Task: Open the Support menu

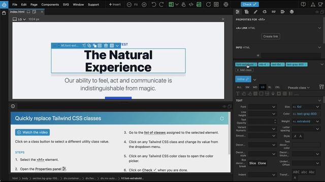Action: point(93,5)
